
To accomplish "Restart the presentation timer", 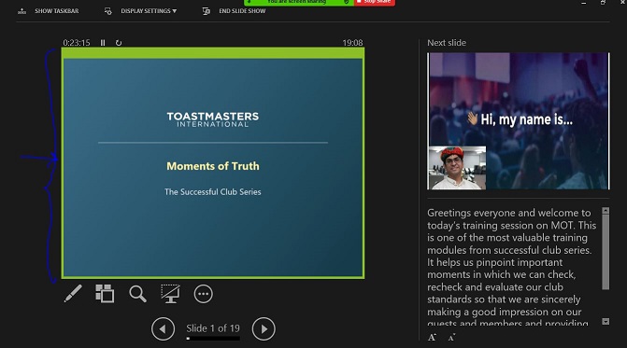I will (x=119, y=43).
